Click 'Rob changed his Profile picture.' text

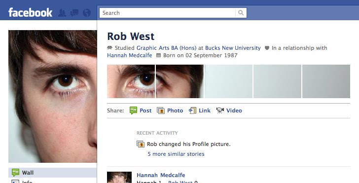point(189,144)
